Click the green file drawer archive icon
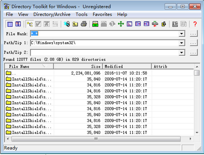 click(x=95, y=24)
